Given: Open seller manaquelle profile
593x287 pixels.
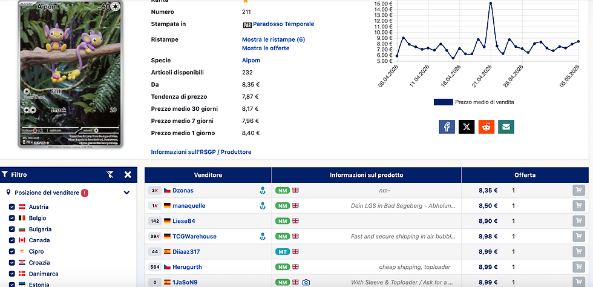Looking at the screenshot, I should pos(189,206).
